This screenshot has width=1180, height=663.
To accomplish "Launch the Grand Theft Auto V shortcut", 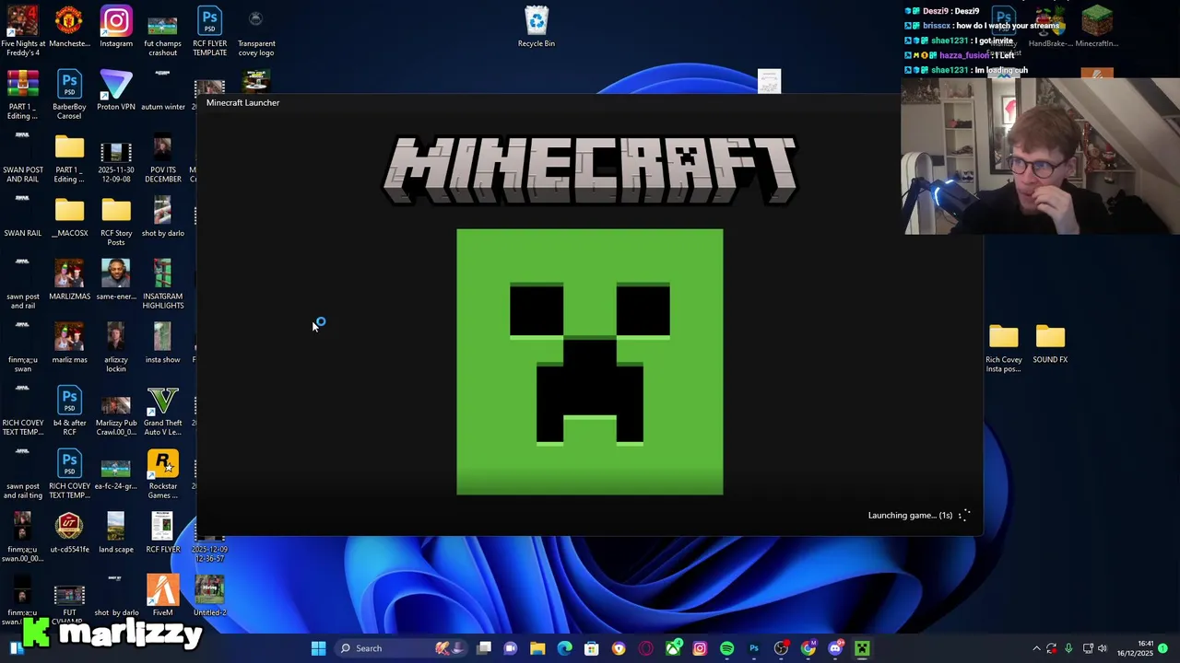I will pos(162,411).
